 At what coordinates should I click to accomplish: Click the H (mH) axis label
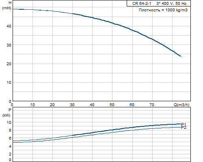pyautogui.click(x=6, y=5)
